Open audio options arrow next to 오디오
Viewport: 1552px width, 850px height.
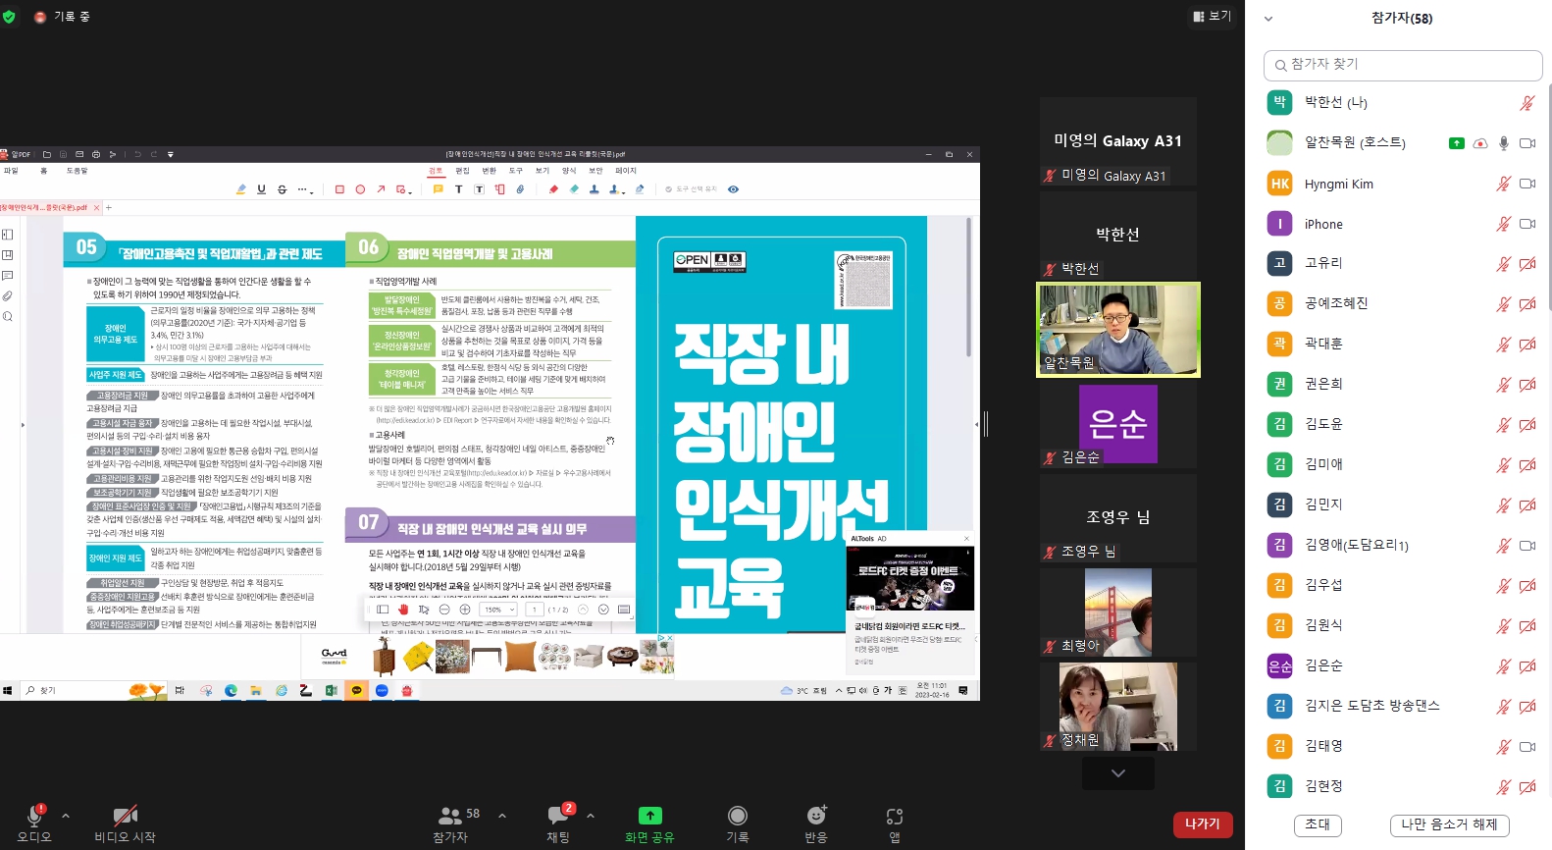click(66, 816)
